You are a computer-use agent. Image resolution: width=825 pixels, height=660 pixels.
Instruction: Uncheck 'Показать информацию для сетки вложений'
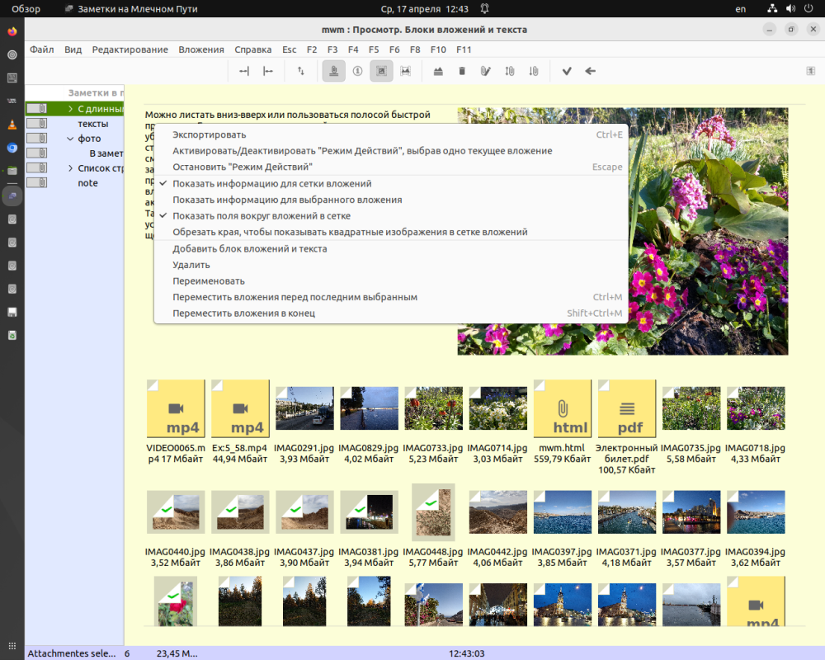(x=271, y=184)
